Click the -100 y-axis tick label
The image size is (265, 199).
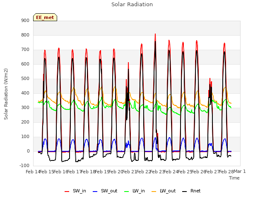click(24, 166)
